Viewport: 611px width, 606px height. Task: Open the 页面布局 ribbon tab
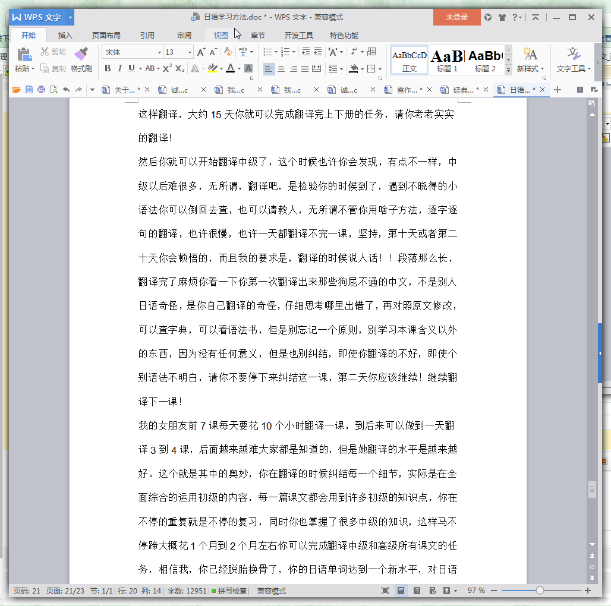[x=106, y=36]
